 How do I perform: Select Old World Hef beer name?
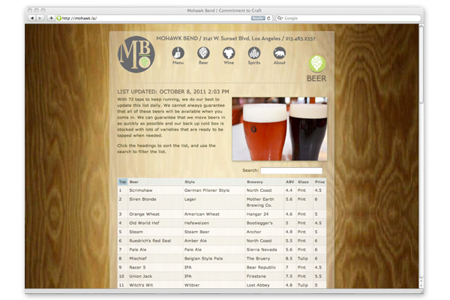point(144,223)
